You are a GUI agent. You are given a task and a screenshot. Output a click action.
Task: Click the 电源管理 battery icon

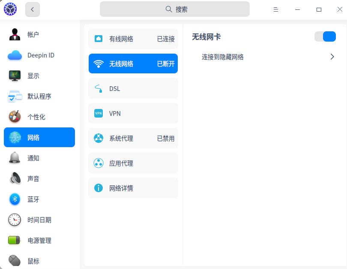point(14,240)
